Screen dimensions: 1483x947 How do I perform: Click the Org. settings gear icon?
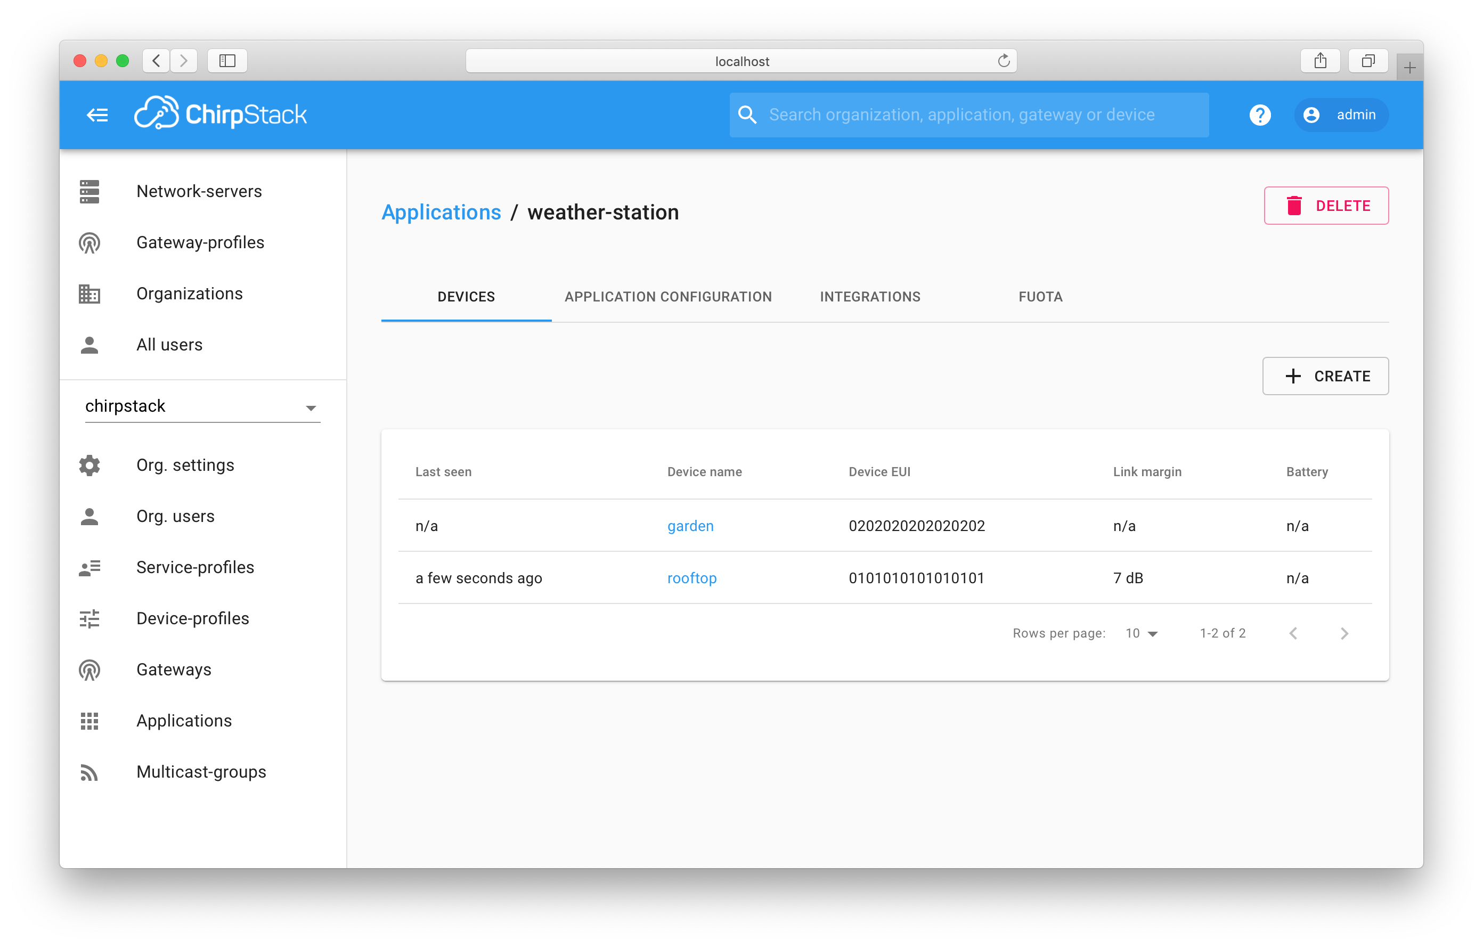[89, 465]
